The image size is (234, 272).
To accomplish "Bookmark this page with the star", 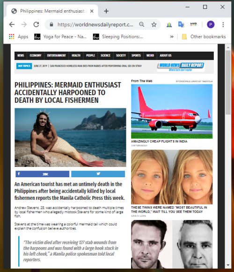I will (154, 24).
